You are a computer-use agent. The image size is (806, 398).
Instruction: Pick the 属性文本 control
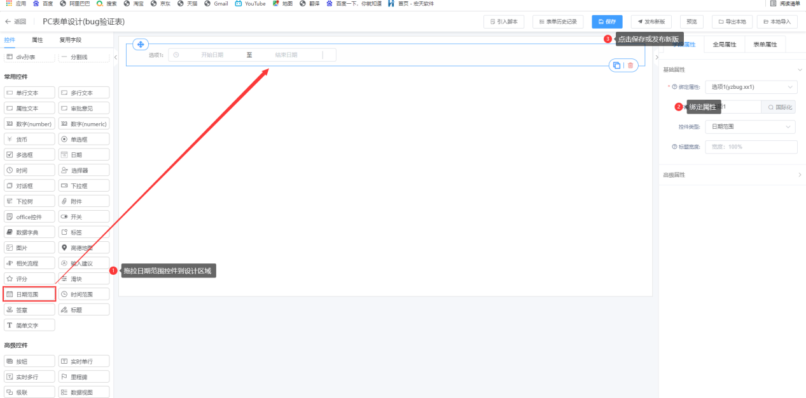coord(29,109)
